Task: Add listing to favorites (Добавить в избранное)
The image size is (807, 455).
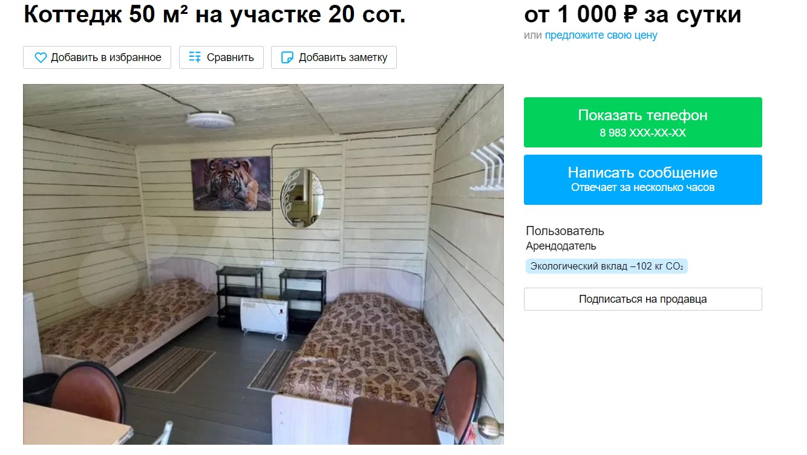Action: coord(97,57)
